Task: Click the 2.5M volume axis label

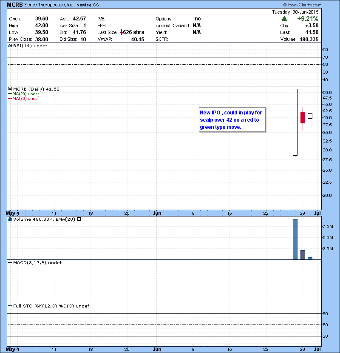Action: [x=328, y=248]
